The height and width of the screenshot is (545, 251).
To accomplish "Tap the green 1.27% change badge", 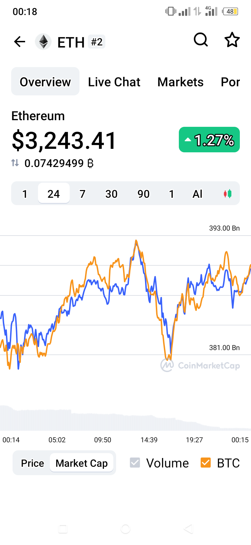I will [x=209, y=139].
